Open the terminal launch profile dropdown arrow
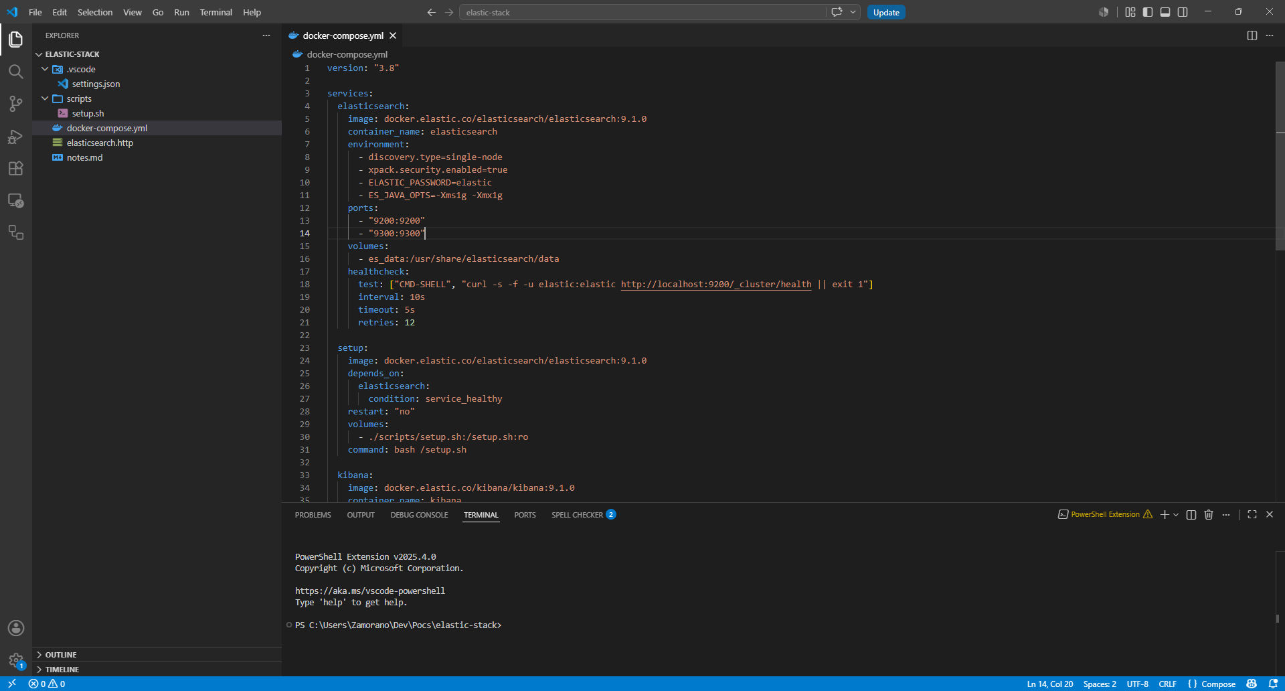 pos(1176,514)
